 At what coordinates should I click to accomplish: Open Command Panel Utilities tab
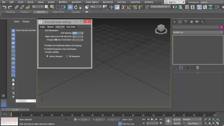pyautogui.click(x=202, y=22)
